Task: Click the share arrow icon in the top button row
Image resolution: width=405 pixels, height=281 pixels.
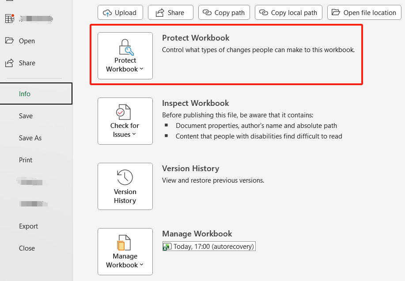Action: pos(160,13)
